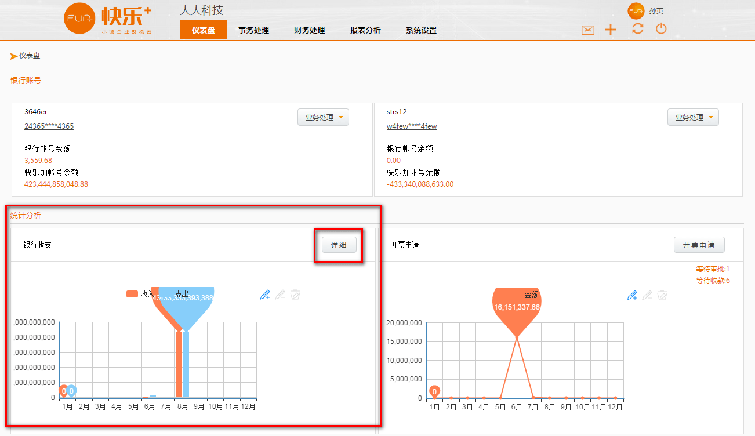The height and width of the screenshot is (436, 755).
Task: Open the 系统设置 menu
Action: pos(421,30)
